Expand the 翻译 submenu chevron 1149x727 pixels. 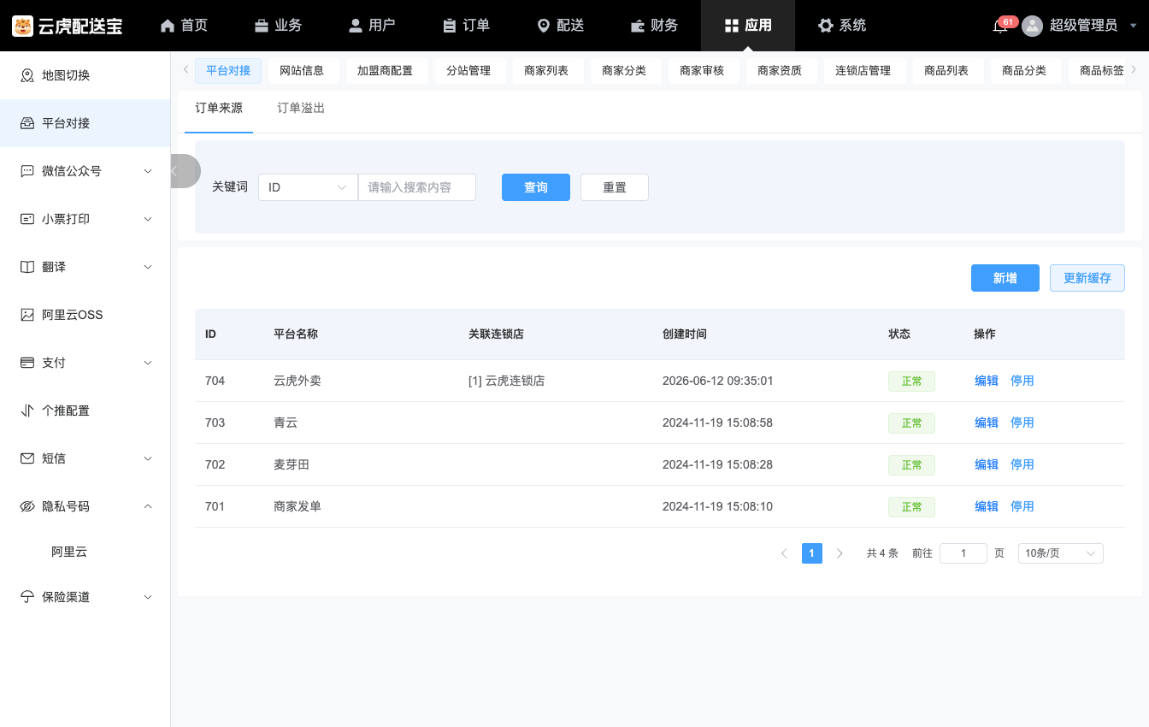(x=148, y=267)
